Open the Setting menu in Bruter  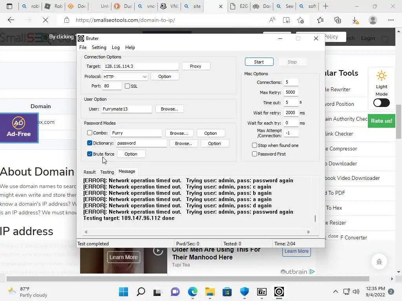pos(99,47)
